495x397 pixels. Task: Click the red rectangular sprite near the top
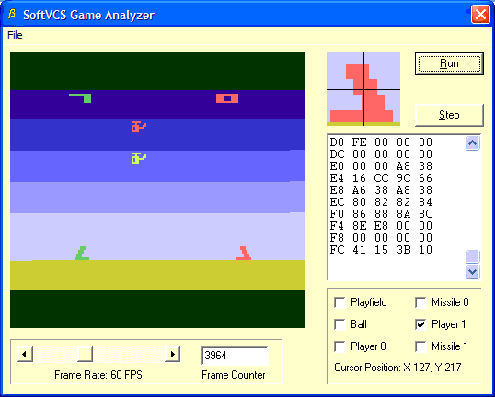[227, 98]
